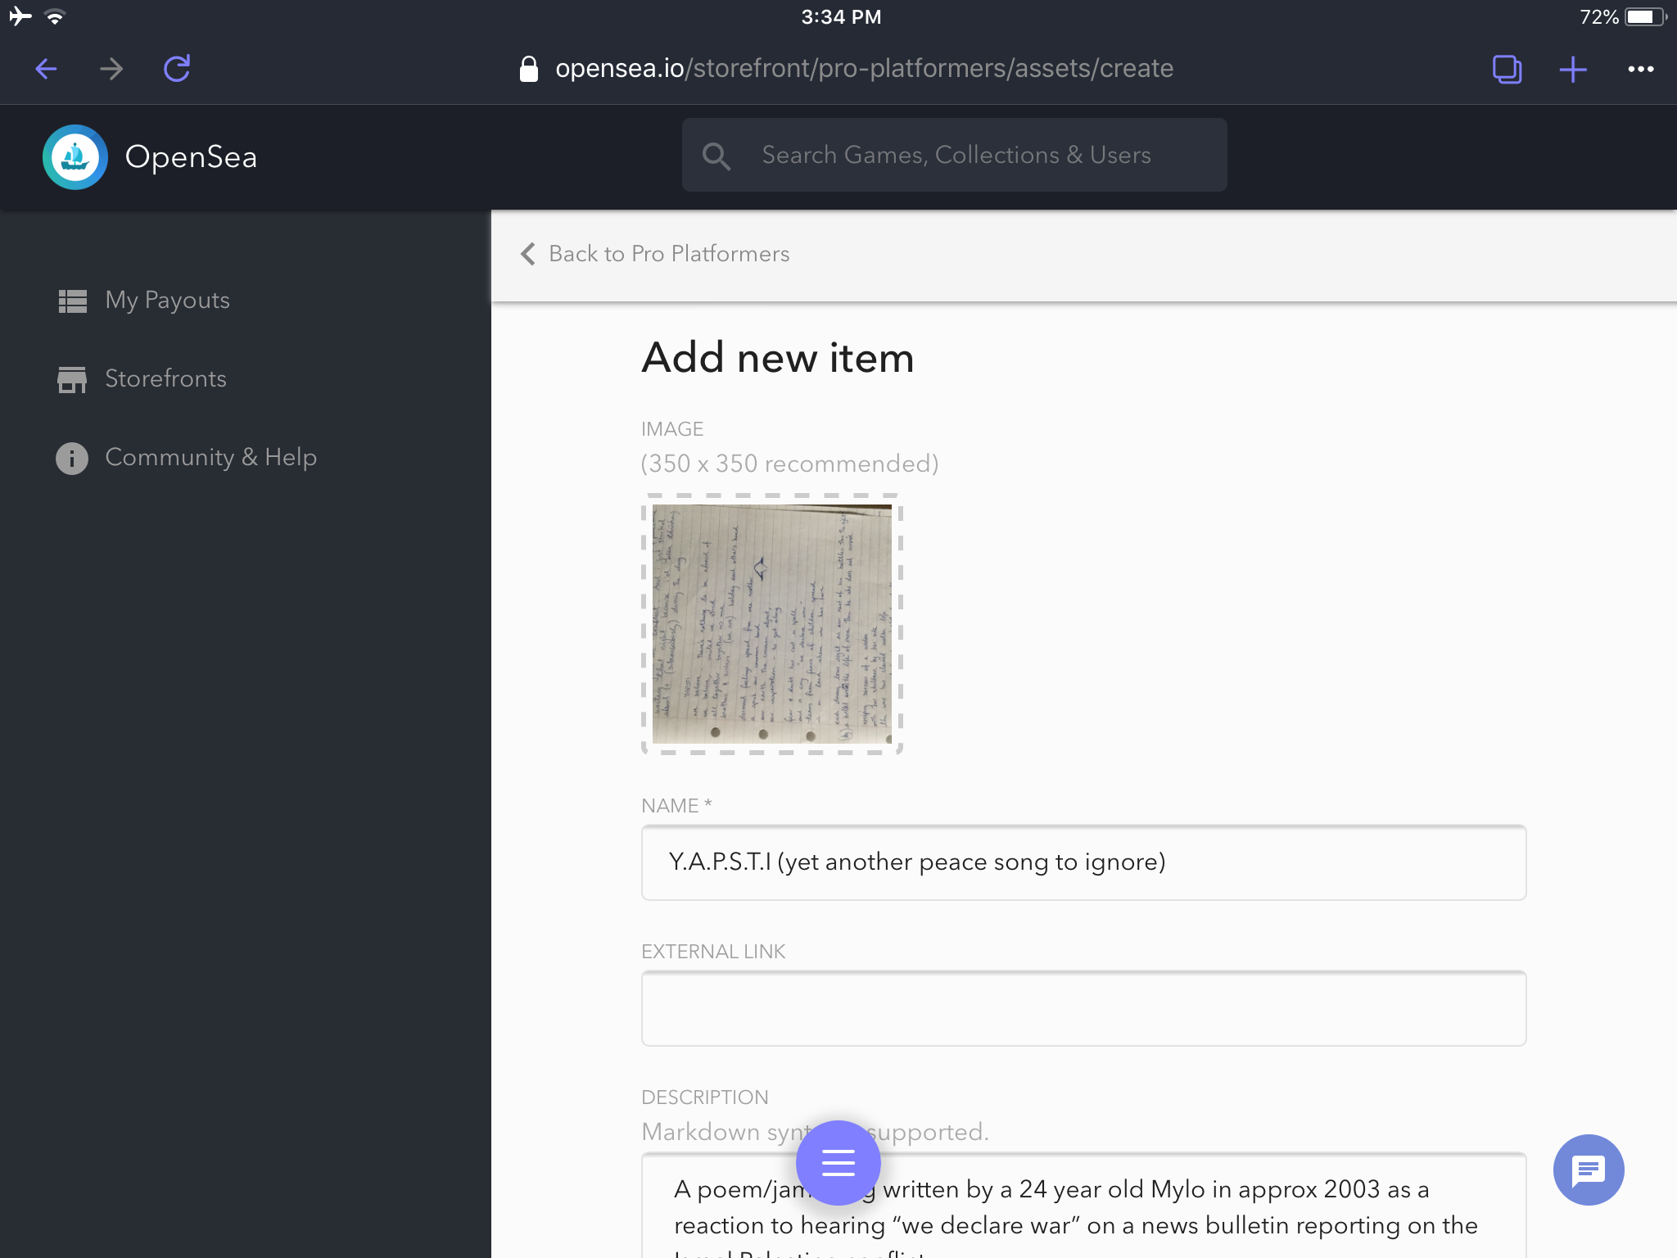1677x1258 pixels.
Task: Click the uploaded handwritten poem thumbnail
Action: (771, 624)
